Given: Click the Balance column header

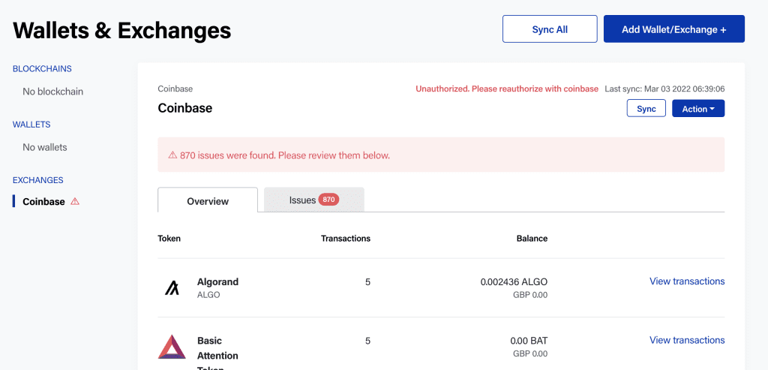Looking at the screenshot, I should [532, 239].
